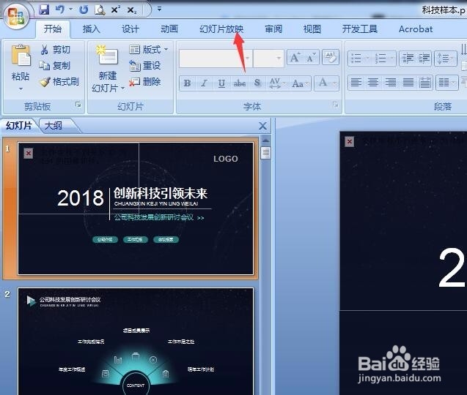
Task: Clear all text formatting
Action: click(x=331, y=57)
